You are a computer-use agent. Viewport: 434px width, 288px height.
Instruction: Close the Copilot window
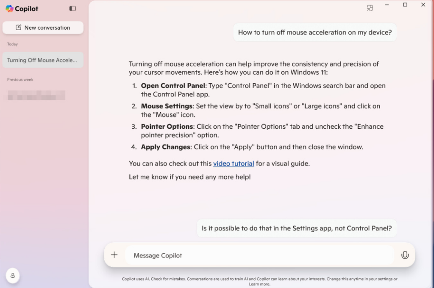tap(423, 5)
